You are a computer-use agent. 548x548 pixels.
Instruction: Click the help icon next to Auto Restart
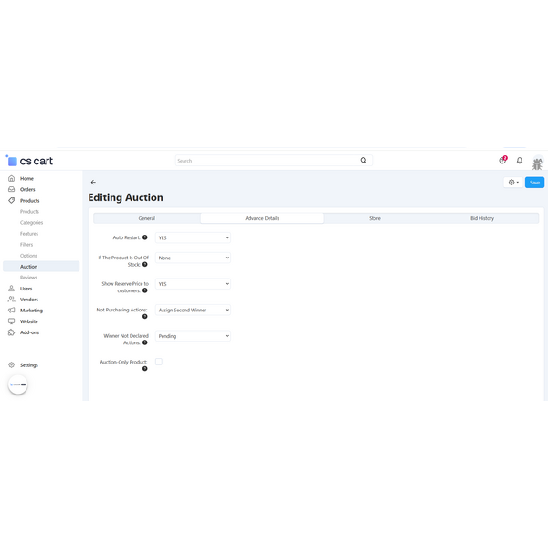(x=144, y=237)
